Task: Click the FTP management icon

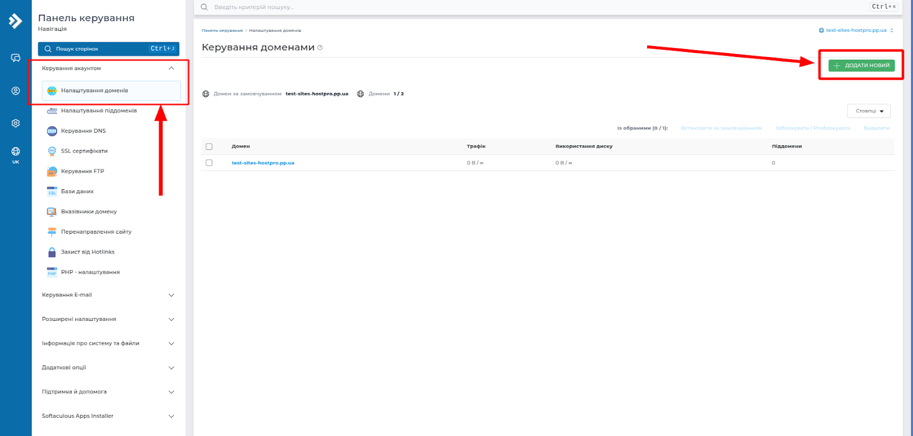Action: coord(52,171)
